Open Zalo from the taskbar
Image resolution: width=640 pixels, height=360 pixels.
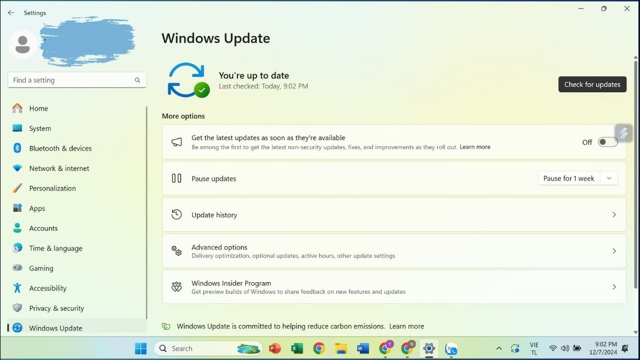coord(451,348)
